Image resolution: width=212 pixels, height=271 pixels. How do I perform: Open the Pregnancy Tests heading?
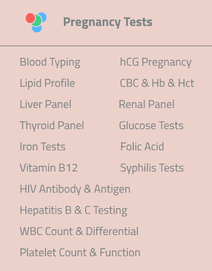tap(108, 22)
